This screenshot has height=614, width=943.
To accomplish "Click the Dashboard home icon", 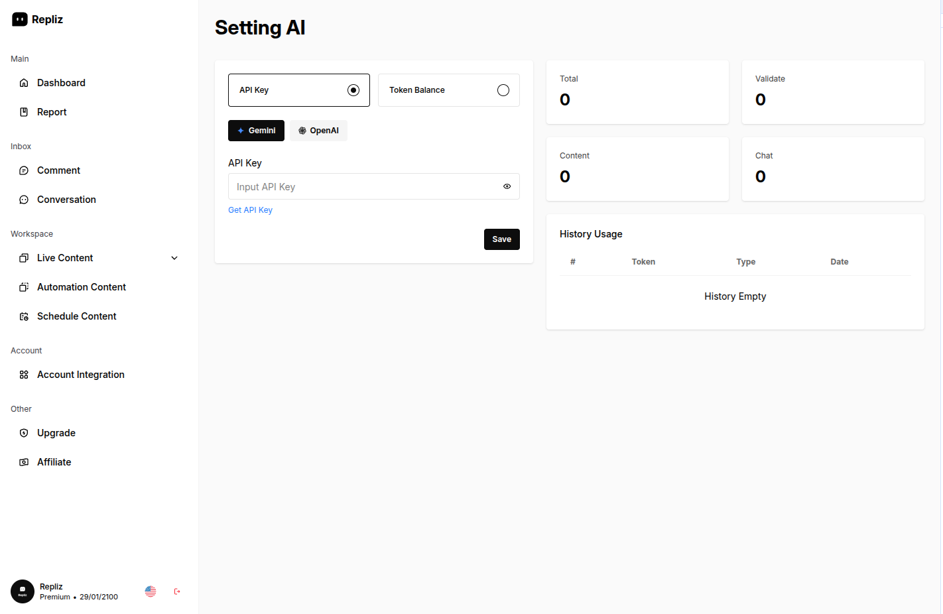I will [24, 83].
